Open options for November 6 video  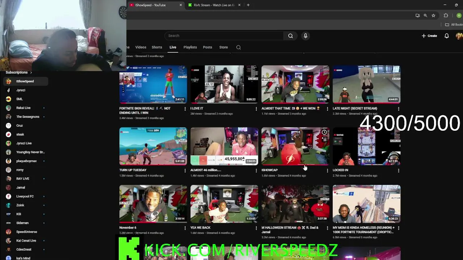pyautogui.click(x=185, y=228)
